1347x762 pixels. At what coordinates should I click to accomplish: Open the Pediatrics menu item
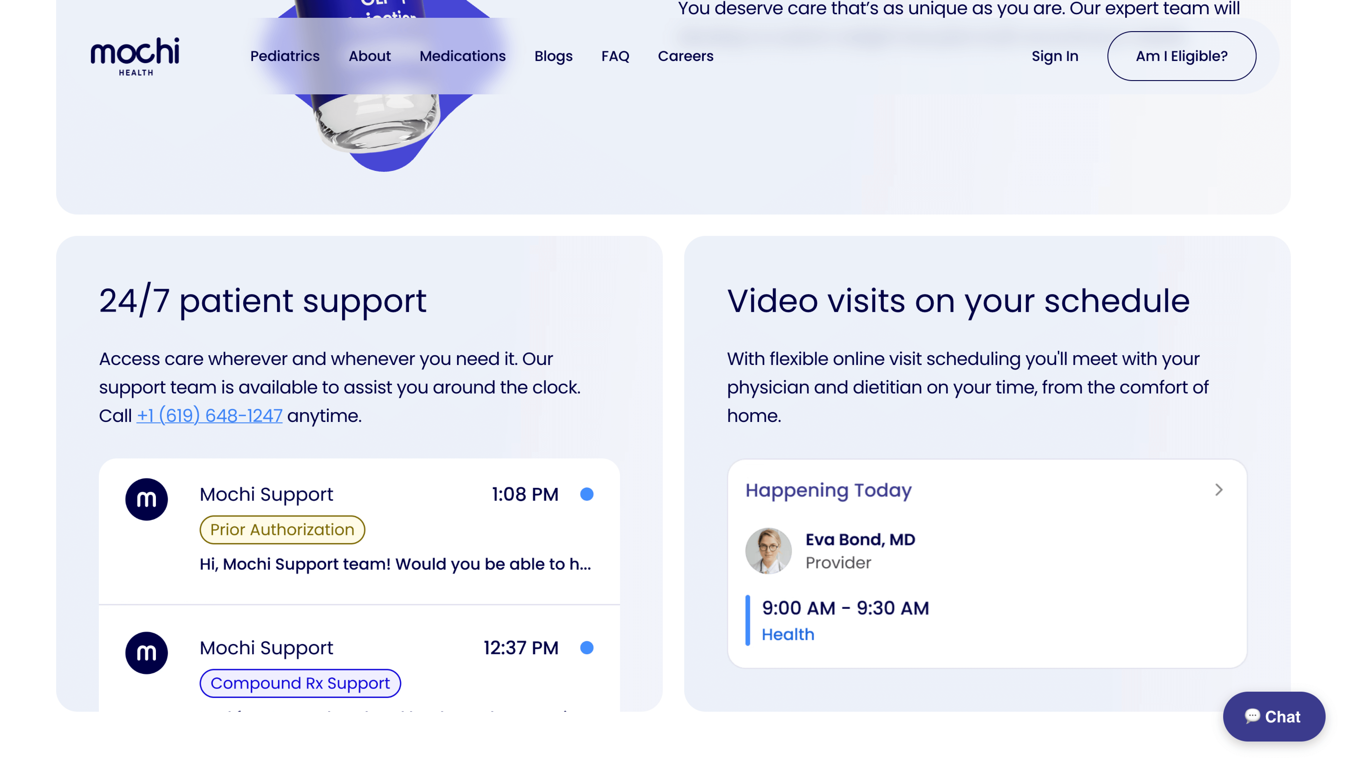tap(285, 56)
